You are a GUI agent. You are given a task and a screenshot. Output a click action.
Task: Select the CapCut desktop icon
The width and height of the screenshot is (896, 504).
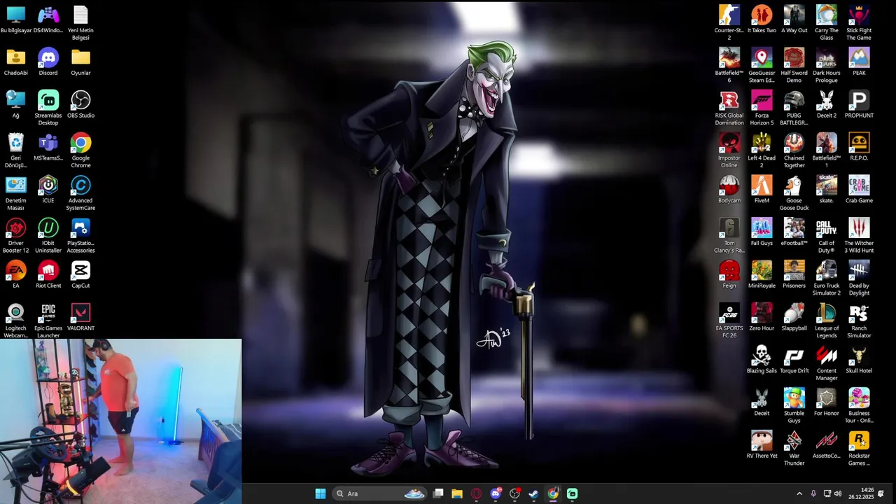80,274
